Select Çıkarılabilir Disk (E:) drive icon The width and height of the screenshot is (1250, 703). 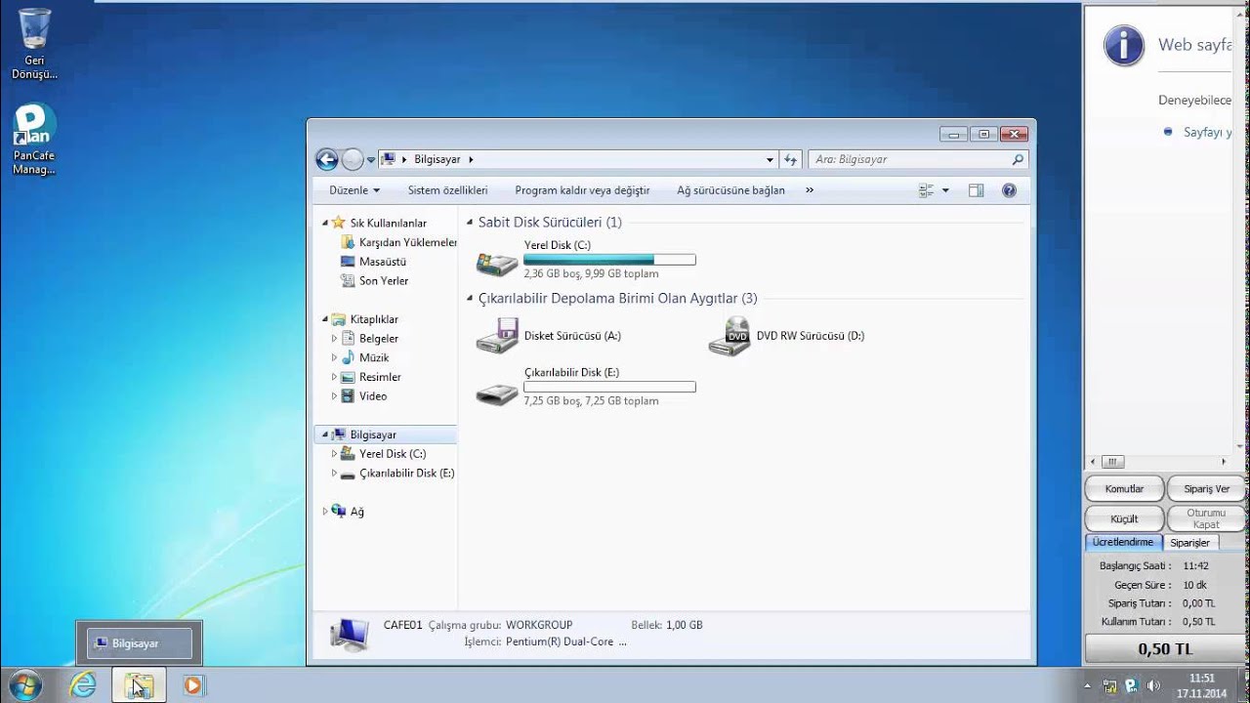[497, 393]
